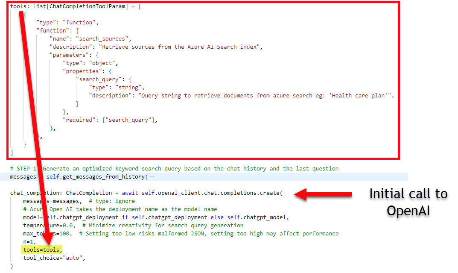Click the "string" type value
This screenshot has height=273, width=458.
[x=128, y=88]
